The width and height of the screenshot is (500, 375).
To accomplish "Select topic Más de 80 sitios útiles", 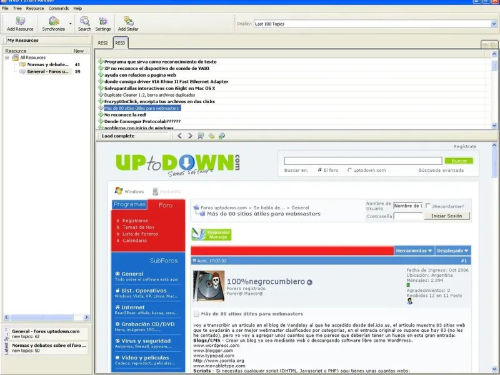I will tap(142, 108).
